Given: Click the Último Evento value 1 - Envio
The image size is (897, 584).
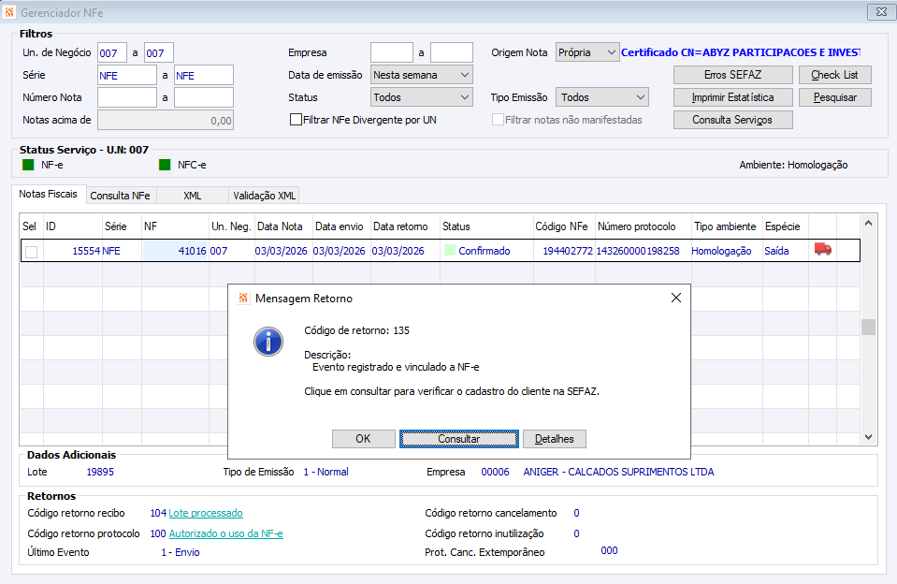Looking at the screenshot, I should tap(181, 552).
